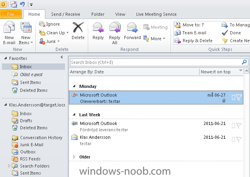Click the search magnifier icon

point(244,62)
